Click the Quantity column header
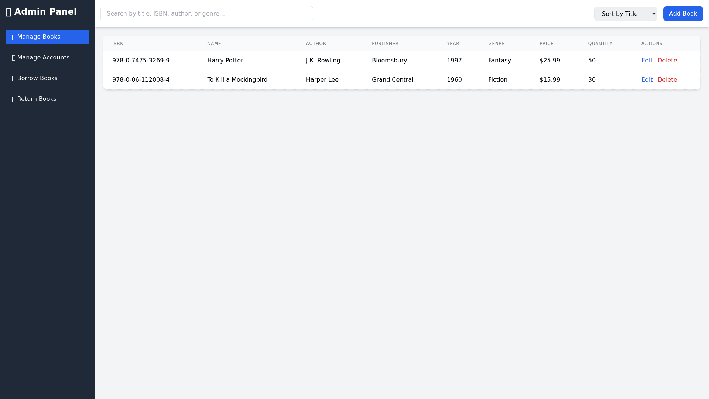 pos(600,44)
